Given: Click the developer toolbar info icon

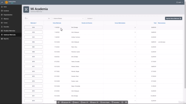Looking at the screenshot, I should click(x=122, y=102).
